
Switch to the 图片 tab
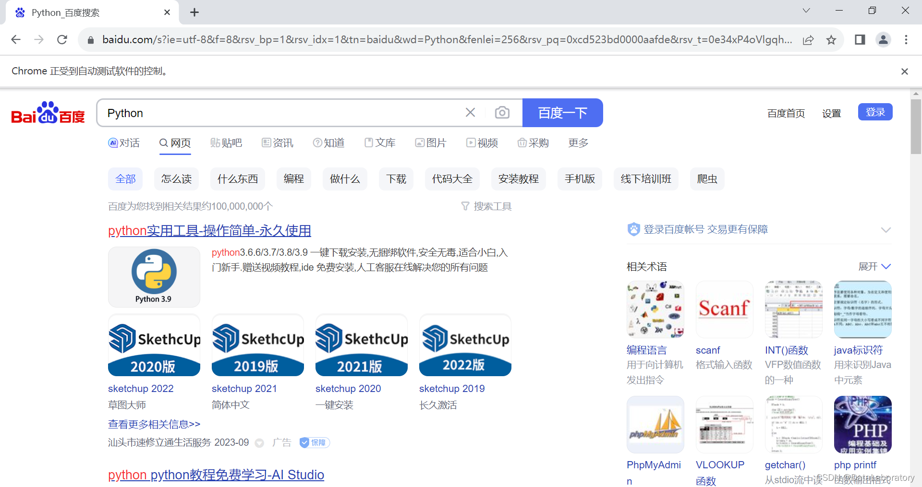(431, 143)
